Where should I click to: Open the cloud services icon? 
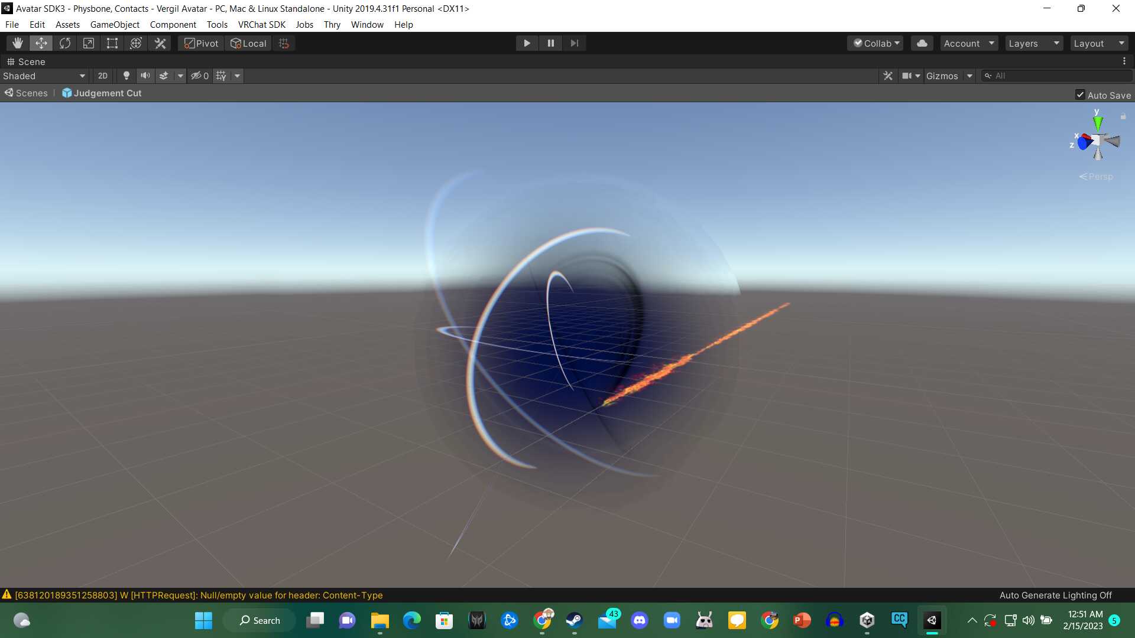(x=922, y=43)
